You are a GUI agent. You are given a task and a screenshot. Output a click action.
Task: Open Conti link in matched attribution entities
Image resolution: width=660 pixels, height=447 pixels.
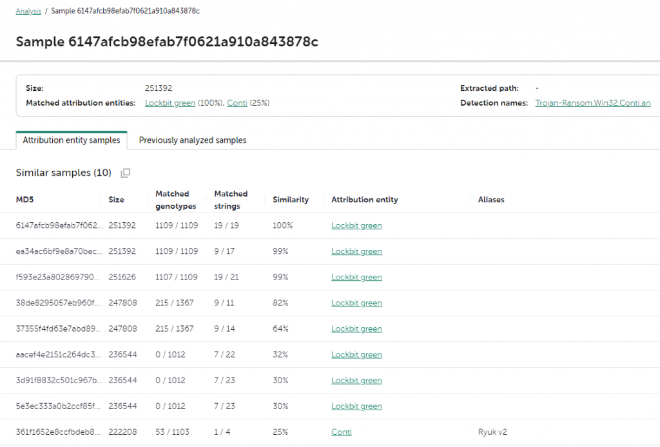pyautogui.click(x=237, y=103)
